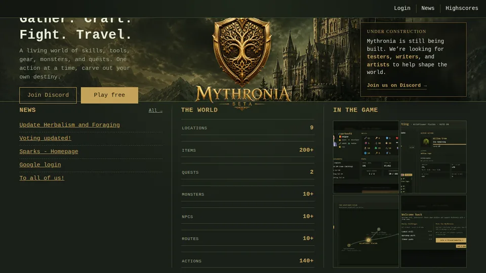The width and height of the screenshot is (486, 273).
Task: Select the ITEMS stat row
Action: coord(248,150)
